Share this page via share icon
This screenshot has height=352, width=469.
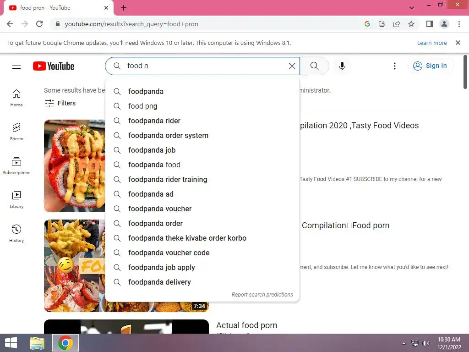[x=397, y=24]
